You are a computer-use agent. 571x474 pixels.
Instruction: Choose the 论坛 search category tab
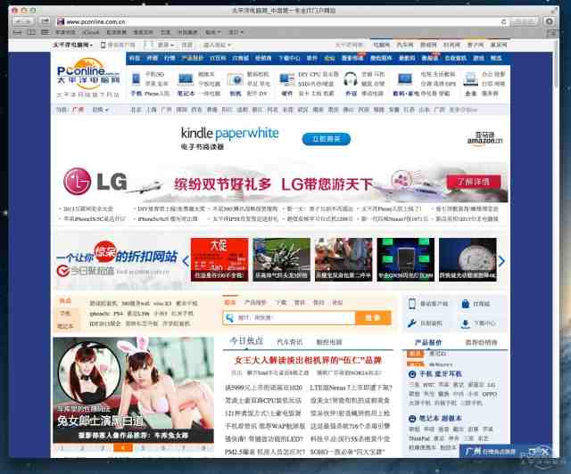[337, 302]
